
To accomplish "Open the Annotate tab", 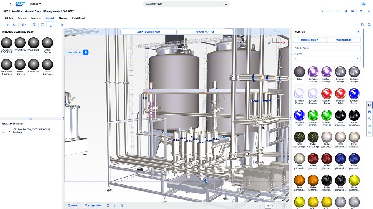I will pos(36,18).
